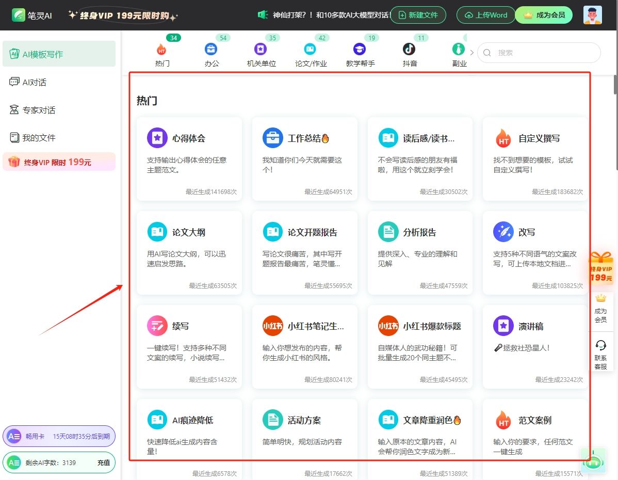Open 我的文件 in the sidebar
This screenshot has width=618, height=480.
tap(59, 138)
